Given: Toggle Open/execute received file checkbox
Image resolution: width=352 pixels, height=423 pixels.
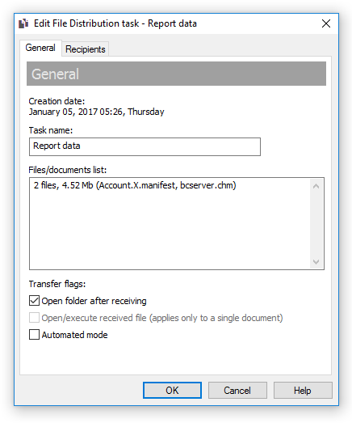Looking at the screenshot, I should tap(34, 318).
